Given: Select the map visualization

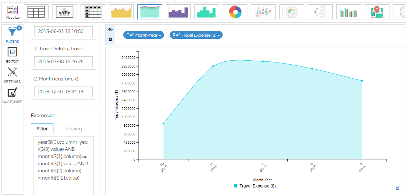Looking at the screenshot, I should (377, 12).
